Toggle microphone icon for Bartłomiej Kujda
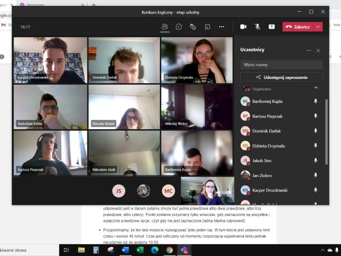The image size is (341, 256). coord(315,101)
